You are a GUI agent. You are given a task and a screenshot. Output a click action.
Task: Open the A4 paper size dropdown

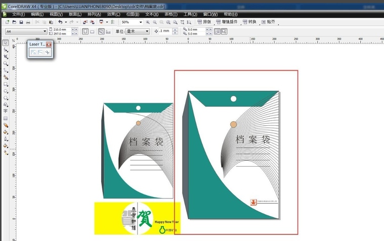pos(44,31)
